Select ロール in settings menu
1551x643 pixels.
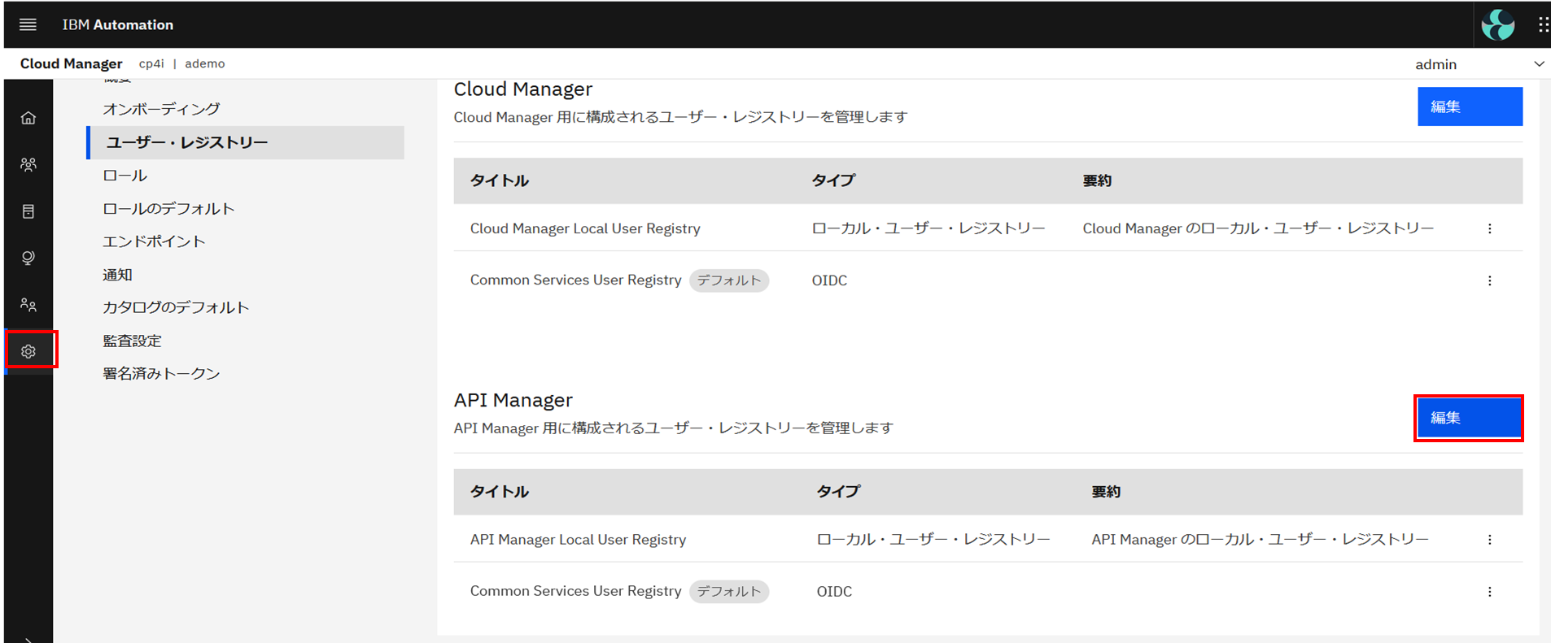125,176
